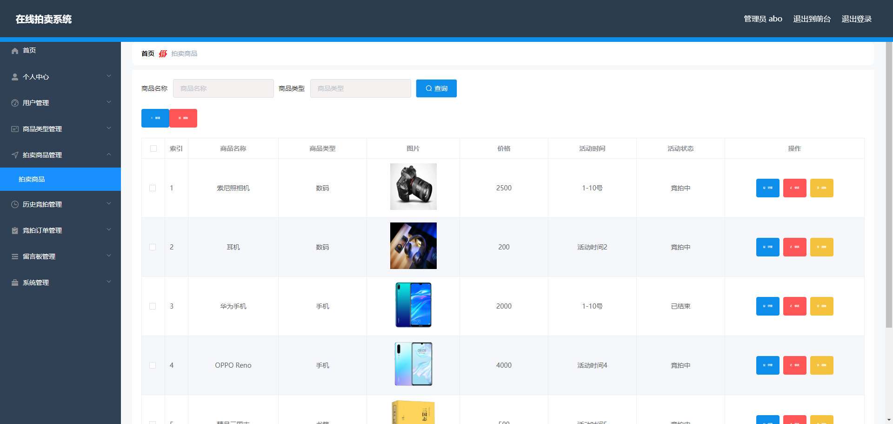893x424 pixels.
Task: Click the 个人中心 person icon
Action: click(x=15, y=77)
